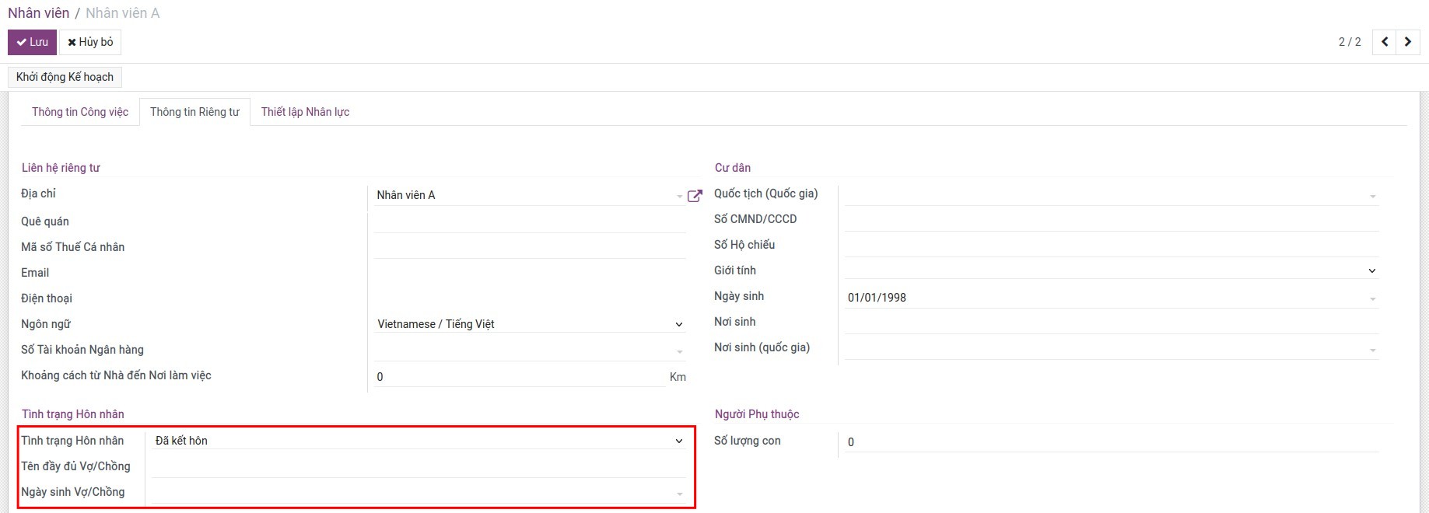Click the Số CMND/CCCD input field

coord(1111,220)
